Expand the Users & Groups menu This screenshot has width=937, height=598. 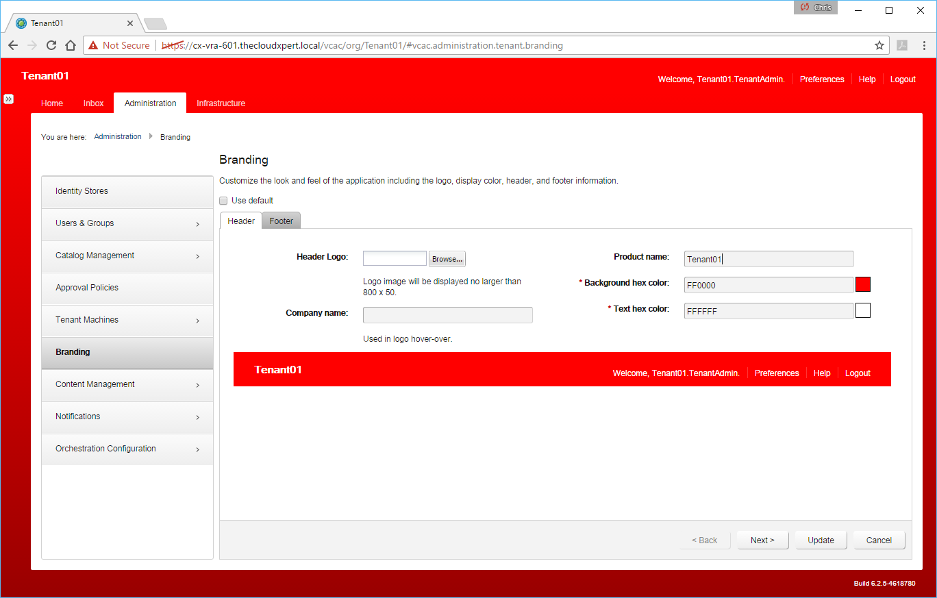127,223
